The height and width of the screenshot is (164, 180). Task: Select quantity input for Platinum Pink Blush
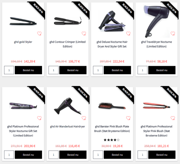142,154
